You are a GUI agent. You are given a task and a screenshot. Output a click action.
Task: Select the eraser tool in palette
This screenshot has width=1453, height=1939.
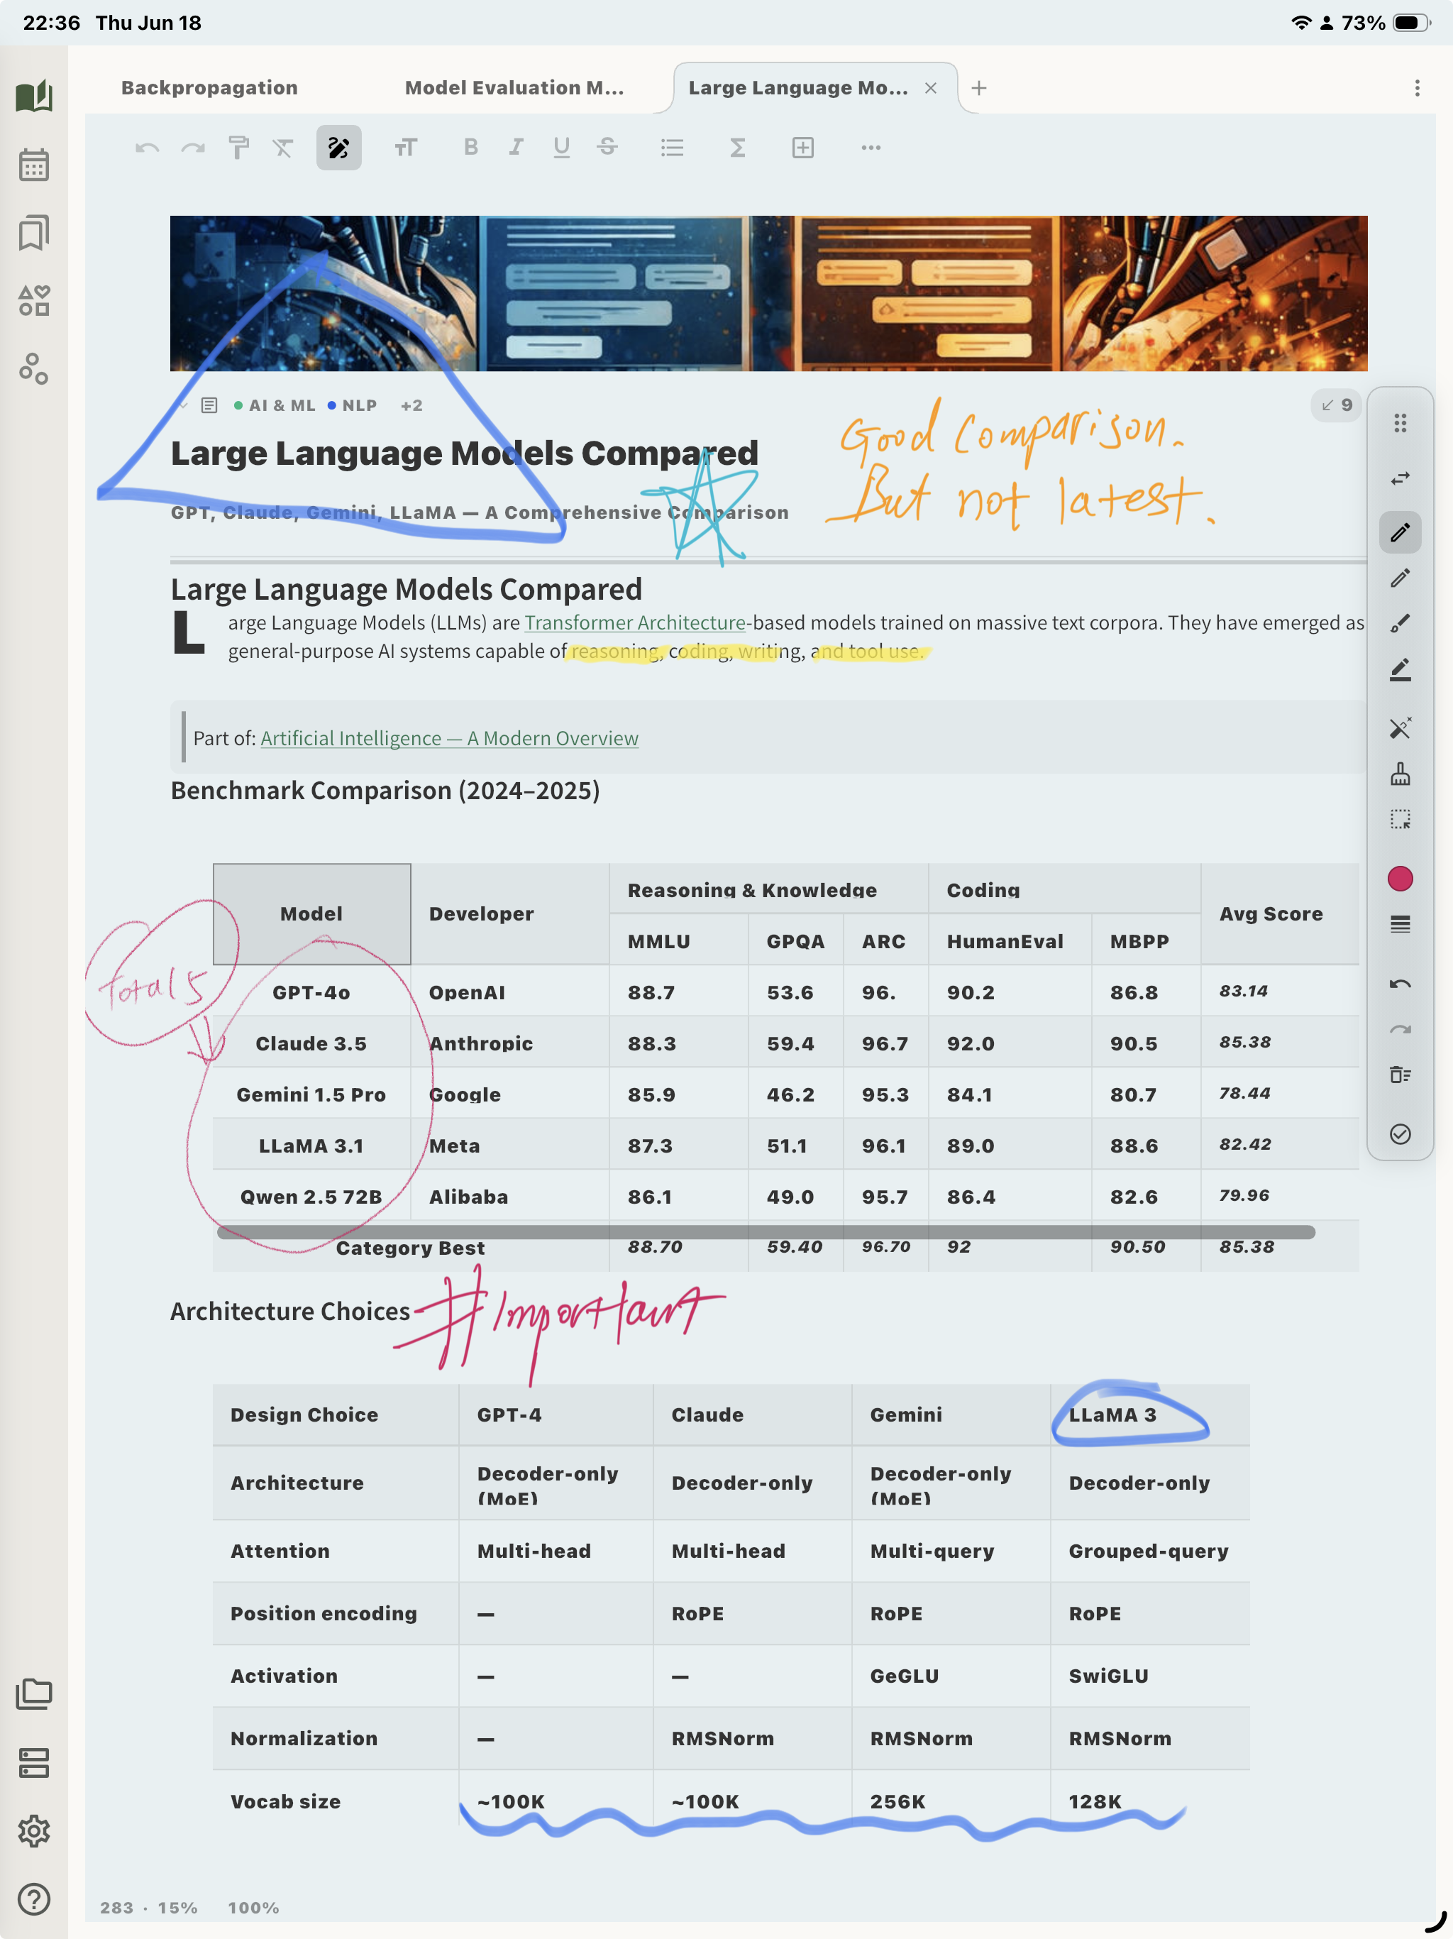click(x=1400, y=727)
